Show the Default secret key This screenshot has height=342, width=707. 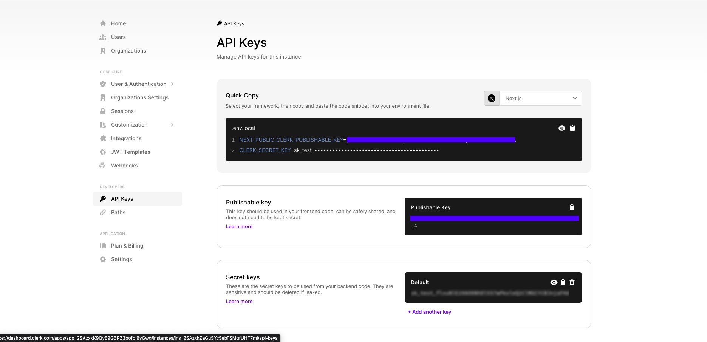click(554, 282)
